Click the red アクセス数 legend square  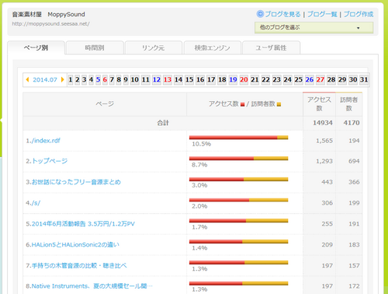tap(242, 104)
